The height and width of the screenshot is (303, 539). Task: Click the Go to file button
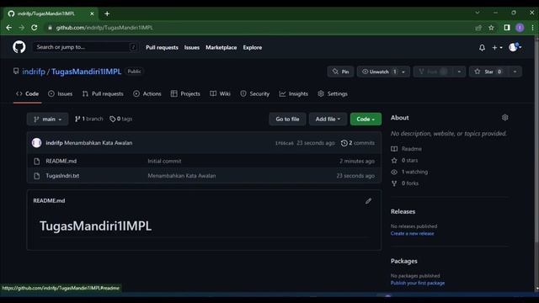point(287,119)
